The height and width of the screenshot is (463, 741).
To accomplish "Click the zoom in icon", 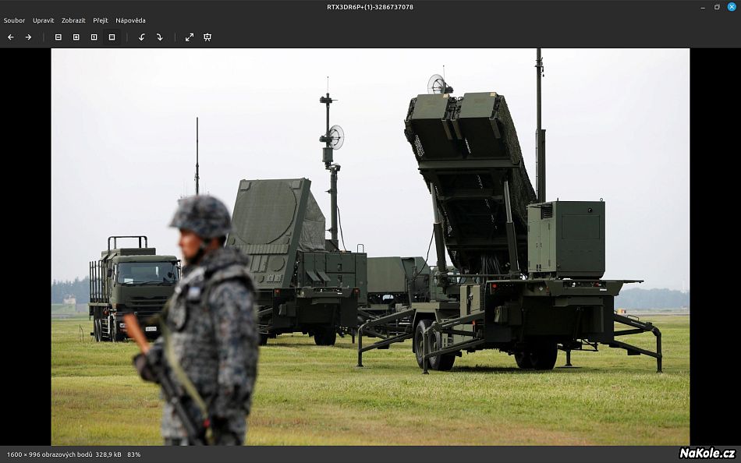I will coord(76,37).
